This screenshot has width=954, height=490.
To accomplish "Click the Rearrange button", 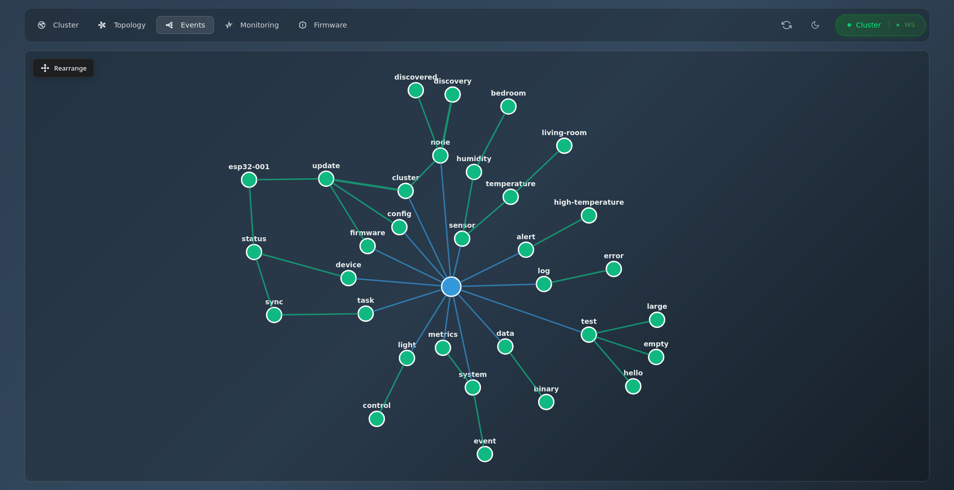I will (63, 68).
